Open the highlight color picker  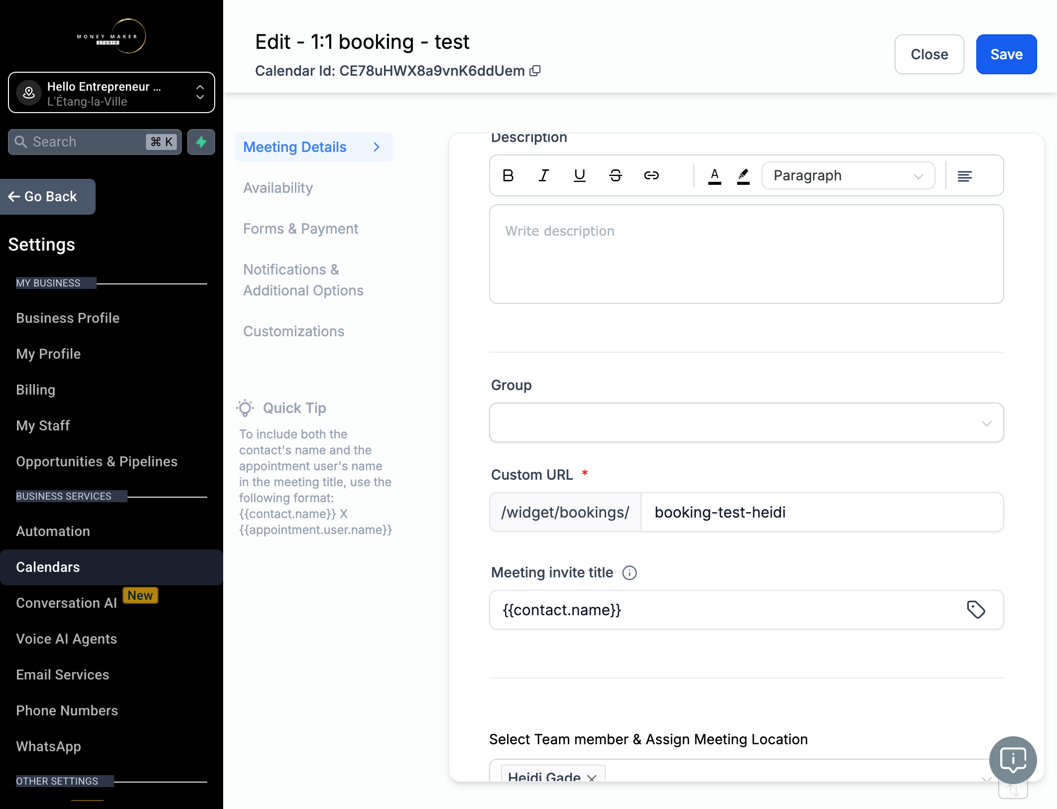click(744, 175)
